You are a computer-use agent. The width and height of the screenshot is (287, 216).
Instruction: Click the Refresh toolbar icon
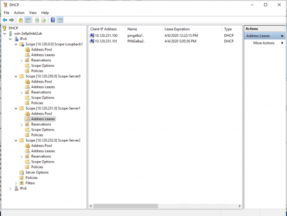(36, 20)
